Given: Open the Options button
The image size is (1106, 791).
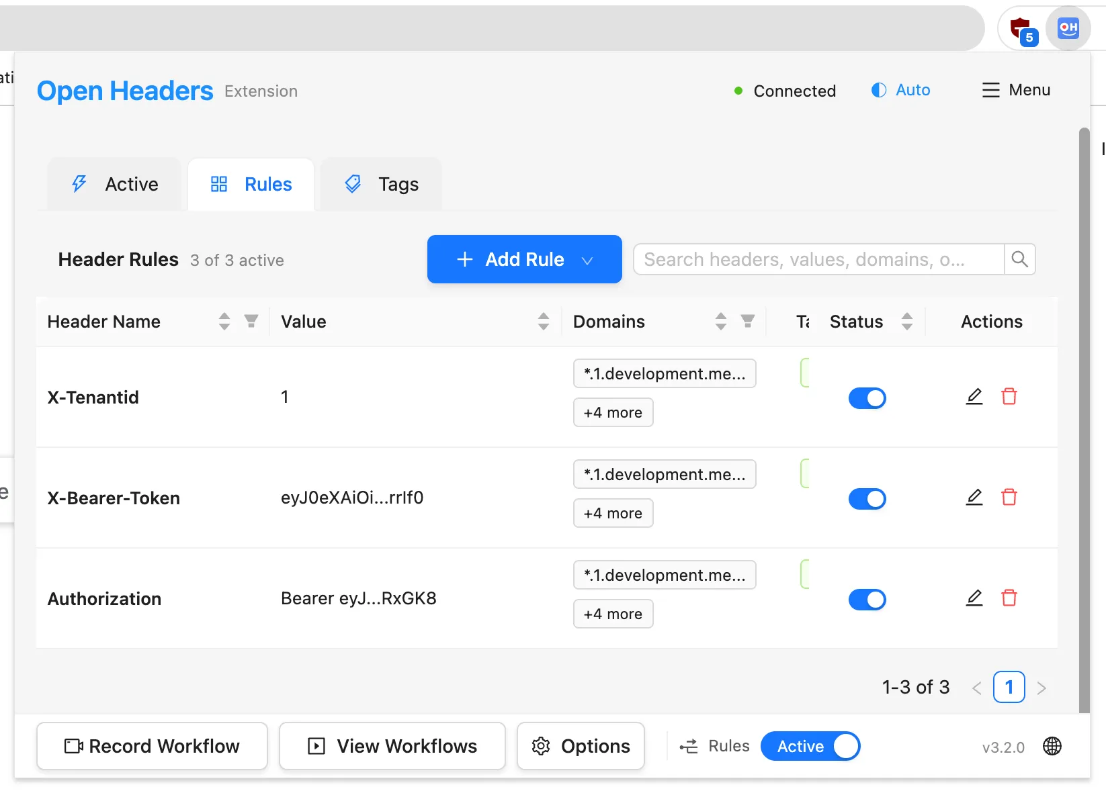Looking at the screenshot, I should click(x=580, y=746).
